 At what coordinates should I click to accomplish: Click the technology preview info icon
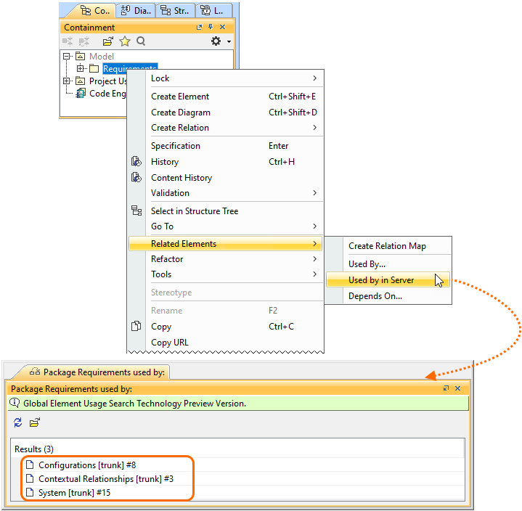pos(15,403)
